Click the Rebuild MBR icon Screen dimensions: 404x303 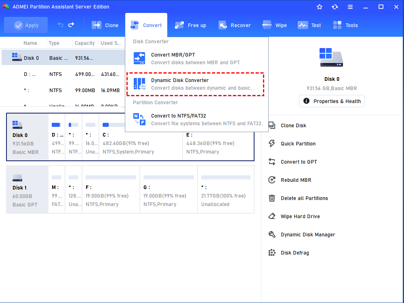(x=271, y=180)
